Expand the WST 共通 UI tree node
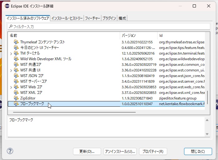This screenshot has width=218, height=160. click(x=11, y=70)
